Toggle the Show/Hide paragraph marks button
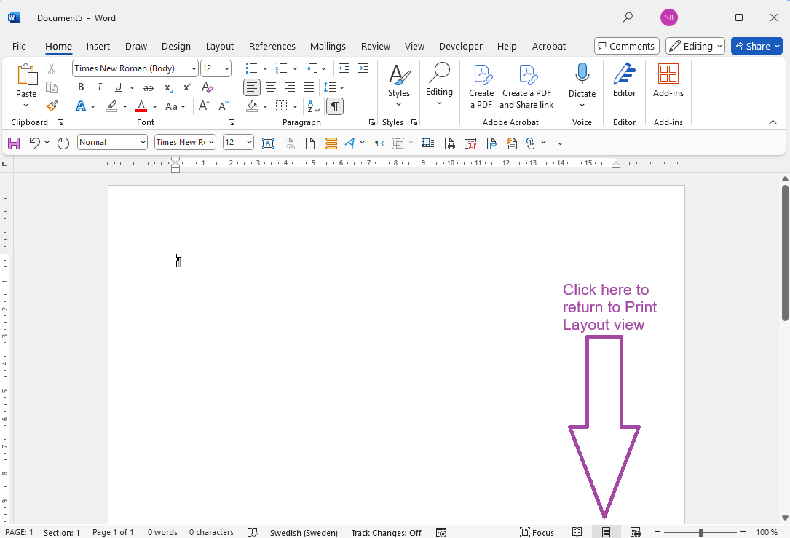 tap(334, 106)
